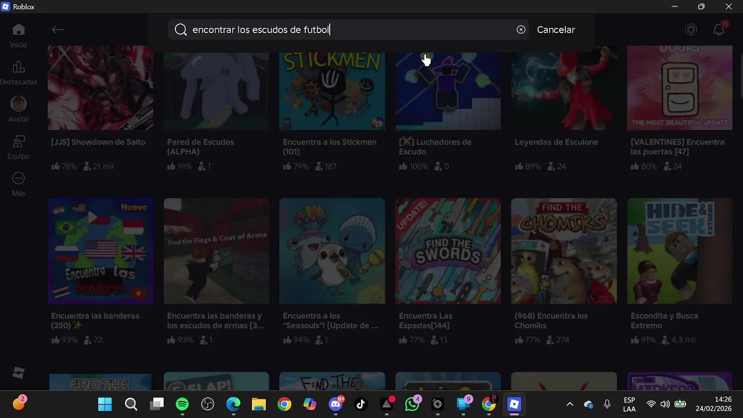Click the 78% rating under Showdown de Salto

pyautogui.click(x=64, y=167)
